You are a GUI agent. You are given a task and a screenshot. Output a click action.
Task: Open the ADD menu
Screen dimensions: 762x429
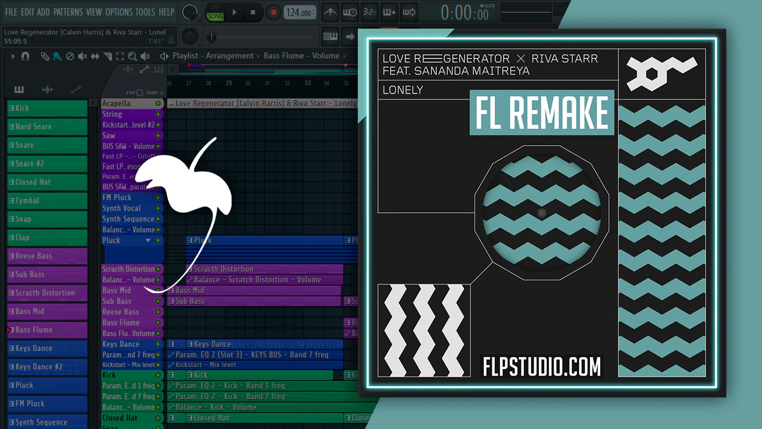[x=43, y=12]
